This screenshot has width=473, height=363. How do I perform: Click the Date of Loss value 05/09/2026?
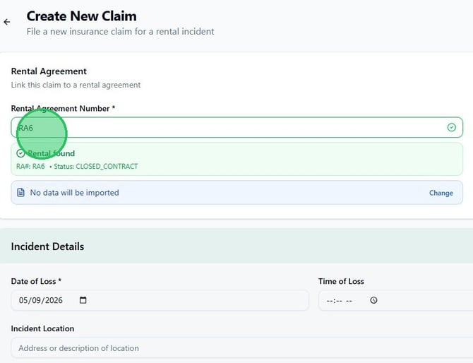click(x=41, y=300)
